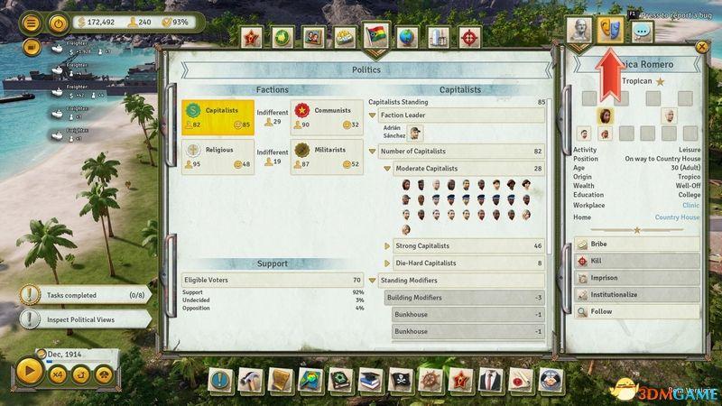Screen dimensions: 722x406
Task: Open the graduation cap research menu
Action: (x=370, y=381)
